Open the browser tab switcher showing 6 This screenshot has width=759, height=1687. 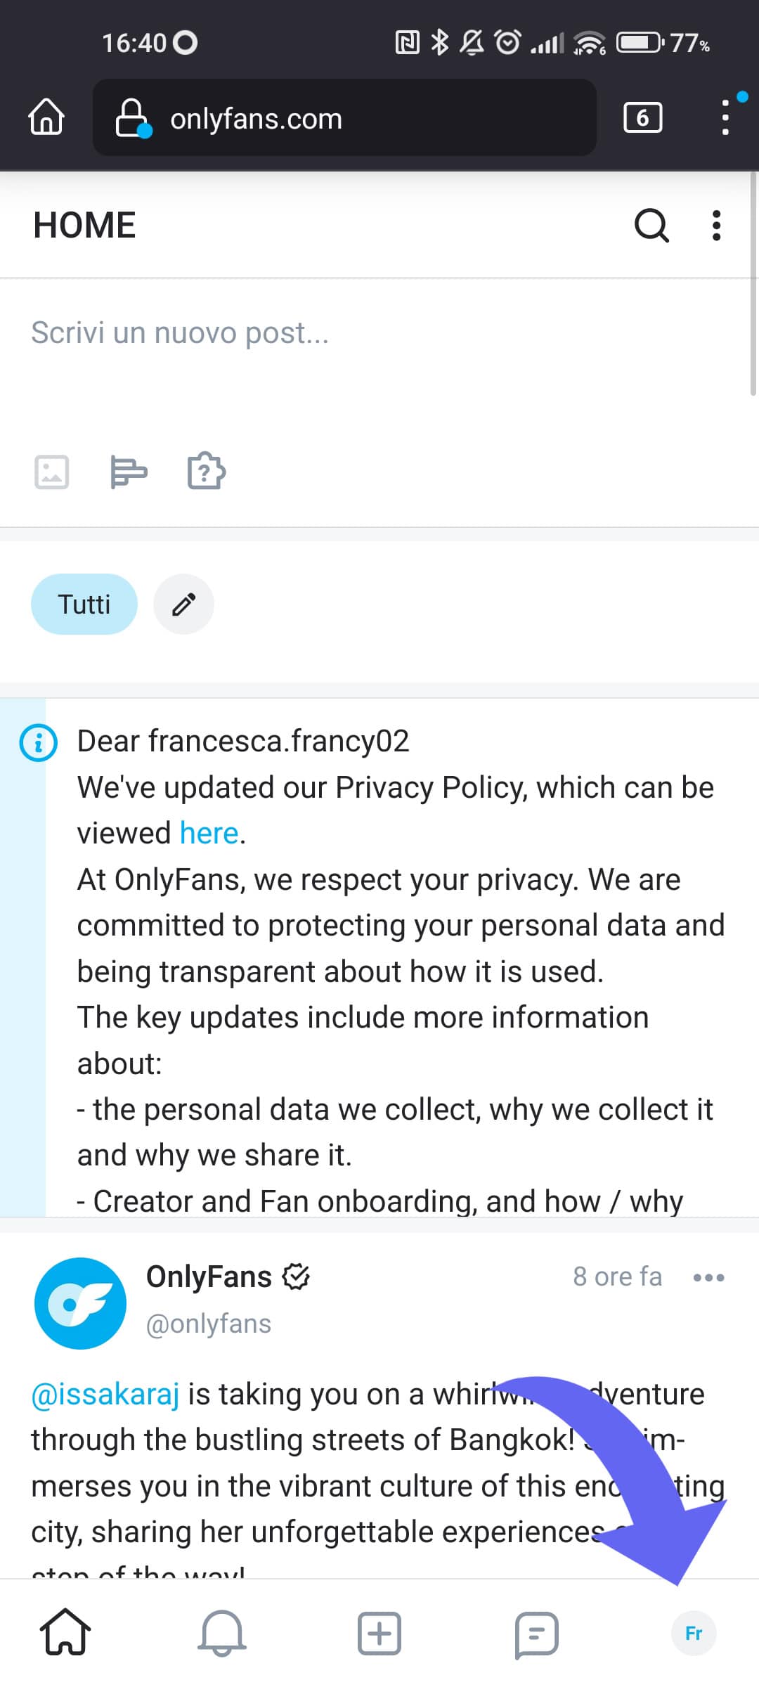[642, 117]
